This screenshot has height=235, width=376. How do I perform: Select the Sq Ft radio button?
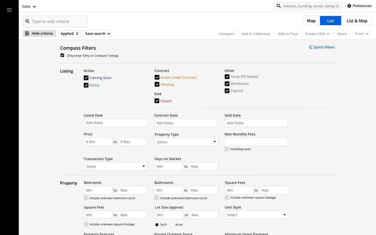[157, 225]
